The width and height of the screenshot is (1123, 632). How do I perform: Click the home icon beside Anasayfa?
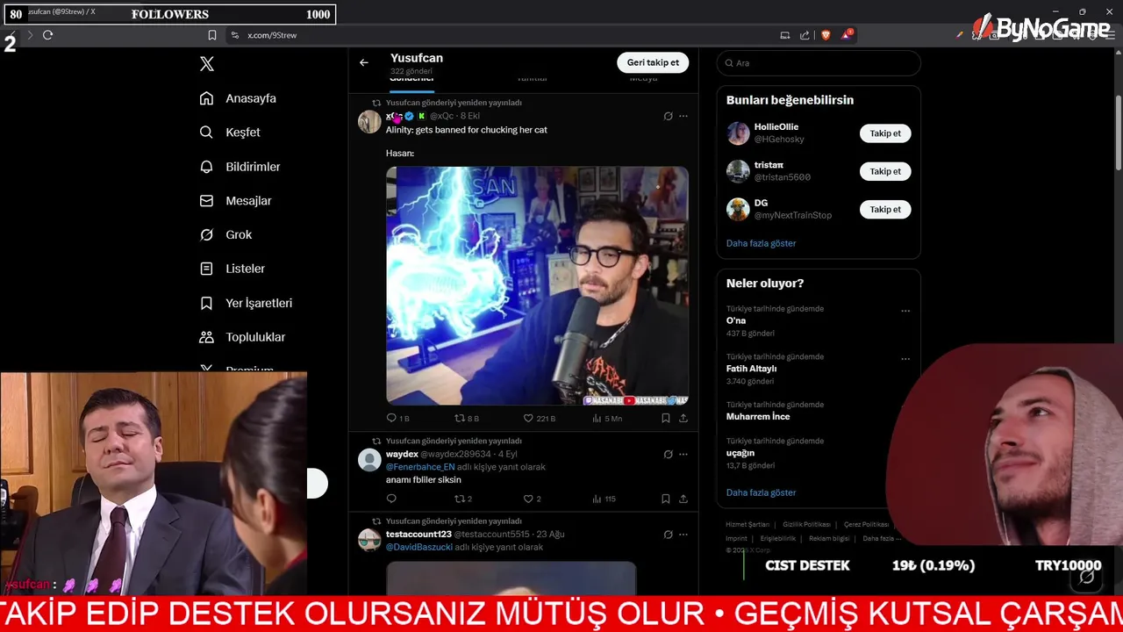pyautogui.click(x=206, y=98)
